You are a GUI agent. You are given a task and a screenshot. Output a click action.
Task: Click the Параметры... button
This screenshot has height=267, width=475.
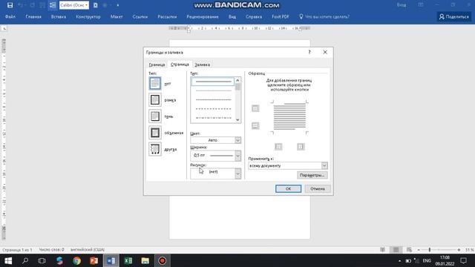[x=312, y=175]
